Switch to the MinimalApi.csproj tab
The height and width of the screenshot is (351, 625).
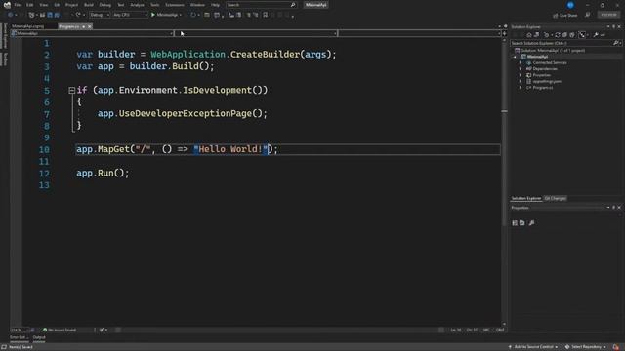(28, 26)
